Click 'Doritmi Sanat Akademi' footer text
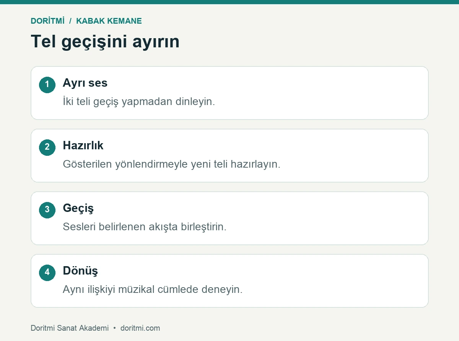Image resolution: width=459 pixels, height=341 pixels. (x=70, y=328)
